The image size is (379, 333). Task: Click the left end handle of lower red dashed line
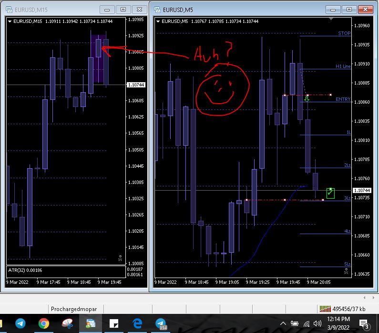(246, 200)
